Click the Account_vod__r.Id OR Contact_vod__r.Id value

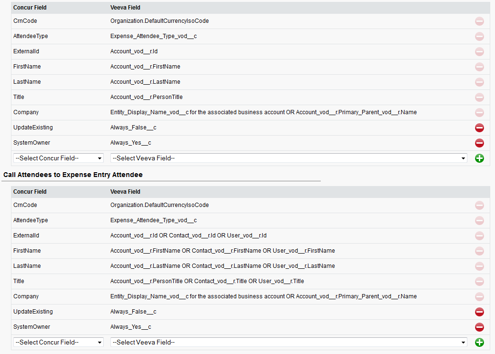[x=188, y=236]
